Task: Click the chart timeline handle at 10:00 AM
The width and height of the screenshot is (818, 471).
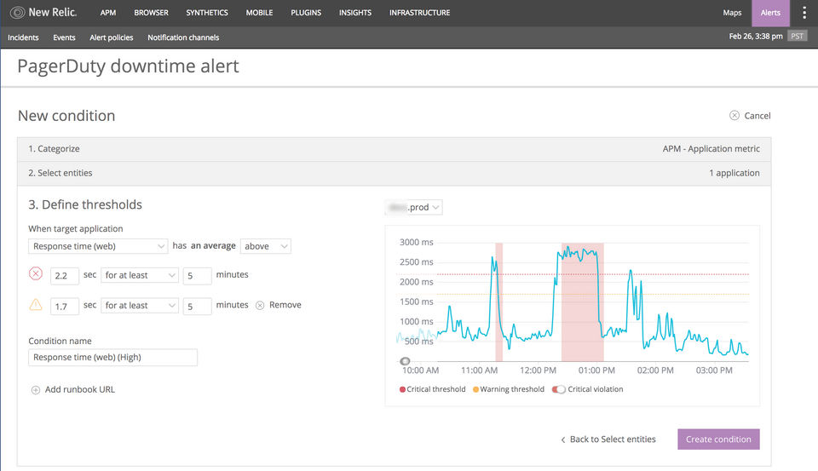Action: point(405,361)
